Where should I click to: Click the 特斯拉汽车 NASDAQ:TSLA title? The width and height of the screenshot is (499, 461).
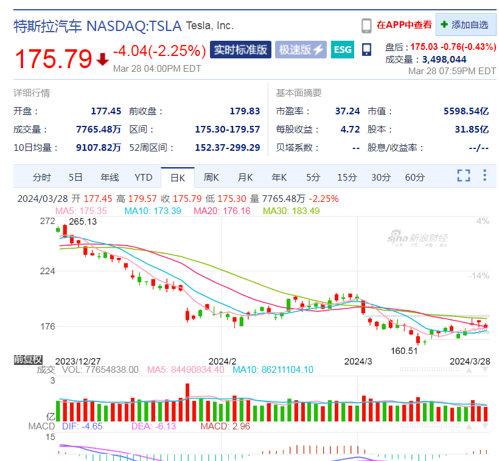(97, 26)
